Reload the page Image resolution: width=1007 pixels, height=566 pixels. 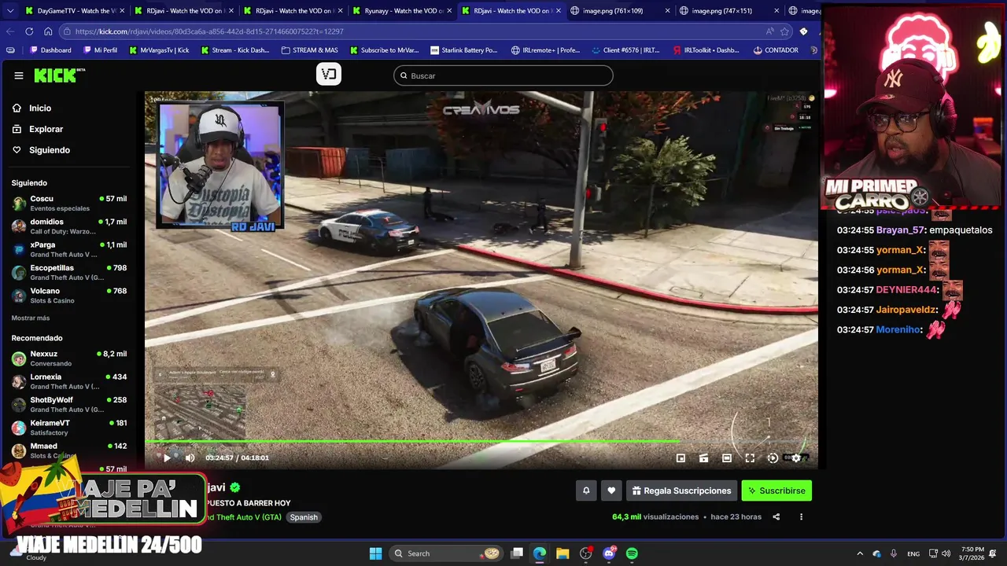point(29,31)
